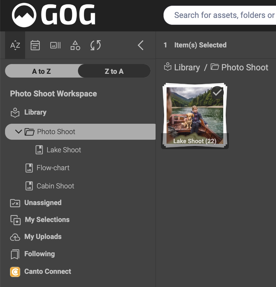Click the Cabin Shoot album icon
The width and height of the screenshot is (276, 287).
coord(29,186)
